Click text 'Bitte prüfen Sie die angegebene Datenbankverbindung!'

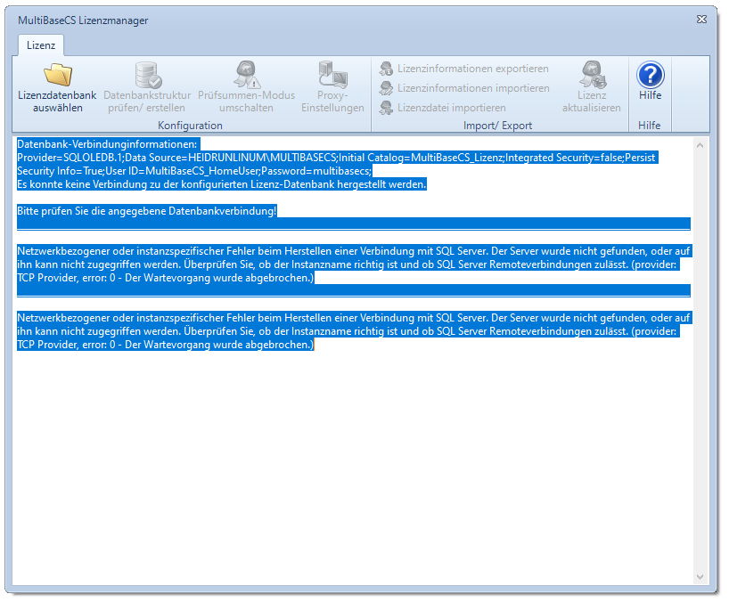(147, 211)
